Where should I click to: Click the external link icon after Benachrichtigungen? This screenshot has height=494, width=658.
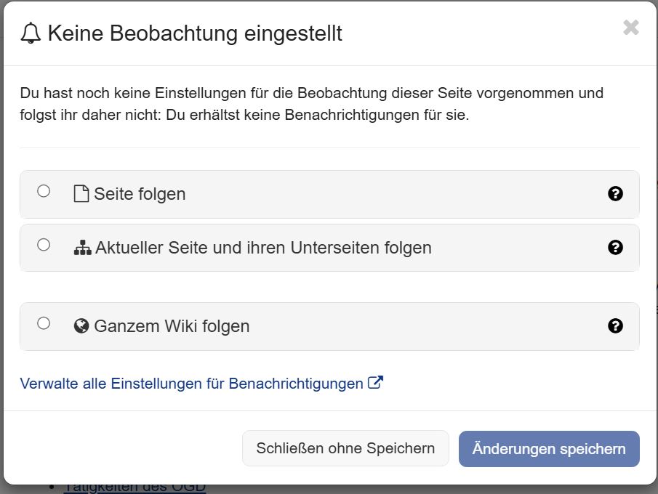[x=376, y=383]
